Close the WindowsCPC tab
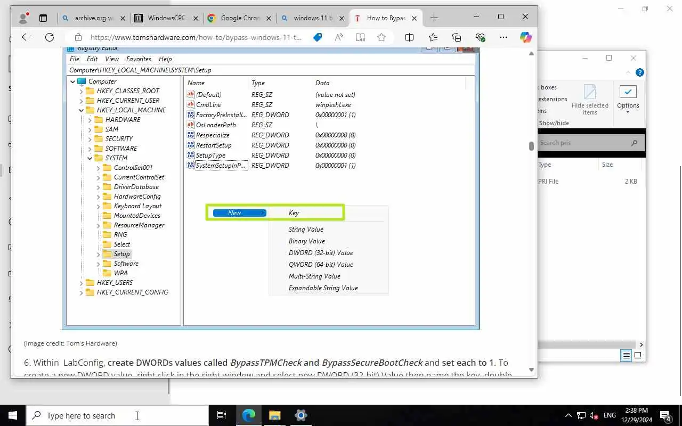682x426 pixels. point(196,18)
